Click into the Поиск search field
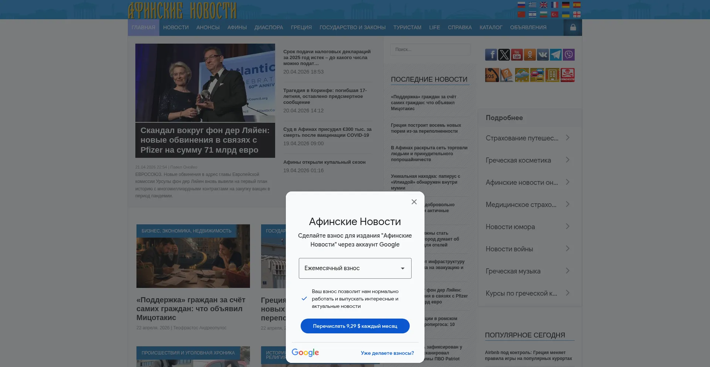The width and height of the screenshot is (710, 367). pos(430,50)
